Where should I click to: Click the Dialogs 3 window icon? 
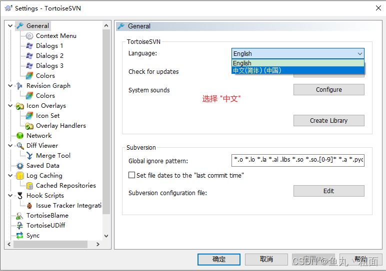(29, 65)
